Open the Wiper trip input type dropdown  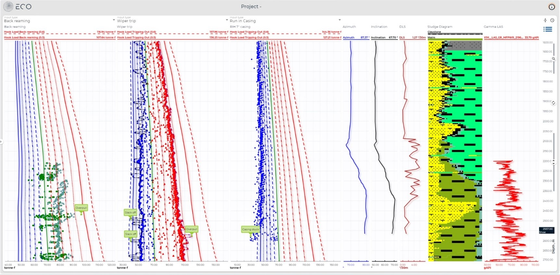point(227,20)
